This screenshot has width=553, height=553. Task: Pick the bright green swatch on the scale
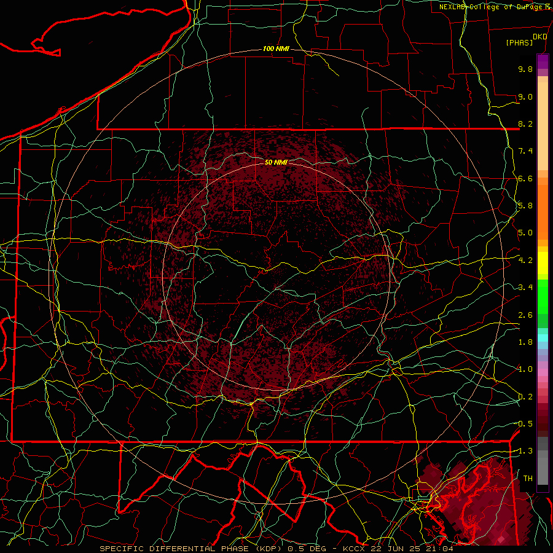[543, 296]
